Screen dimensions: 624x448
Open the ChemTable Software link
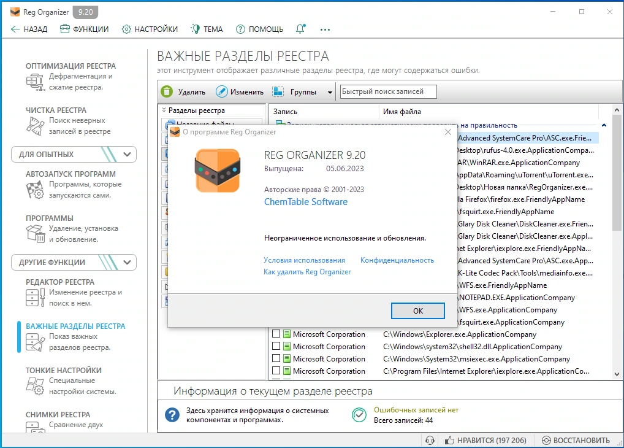tap(306, 202)
